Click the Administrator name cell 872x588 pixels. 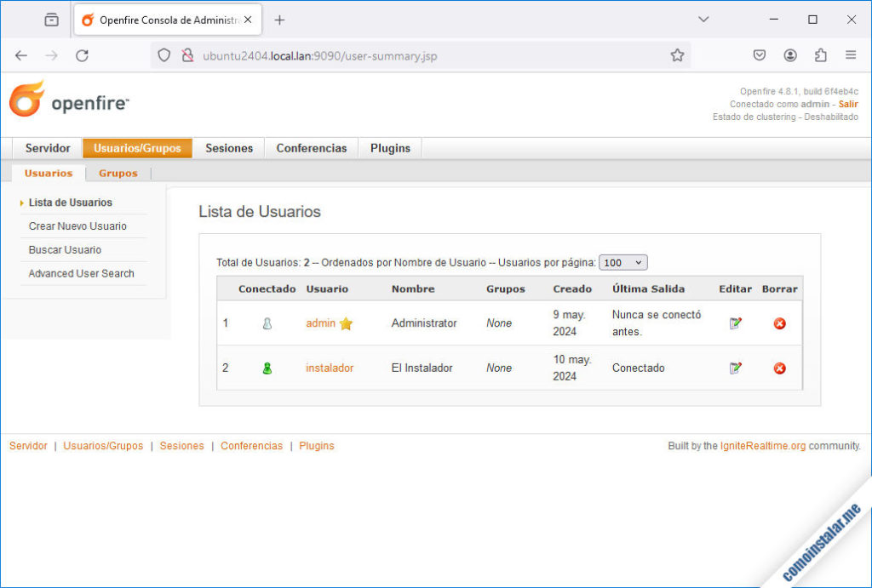point(424,323)
